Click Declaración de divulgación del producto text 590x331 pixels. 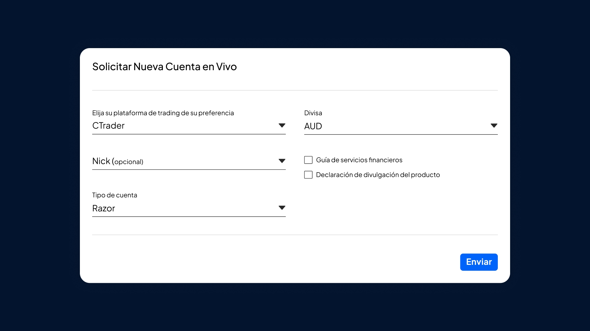(x=378, y=175)
